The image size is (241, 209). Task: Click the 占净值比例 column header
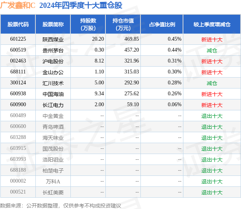click(162, 24)
